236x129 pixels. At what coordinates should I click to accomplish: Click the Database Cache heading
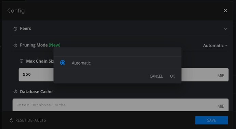pyautogui.click(x=36, y=91)
